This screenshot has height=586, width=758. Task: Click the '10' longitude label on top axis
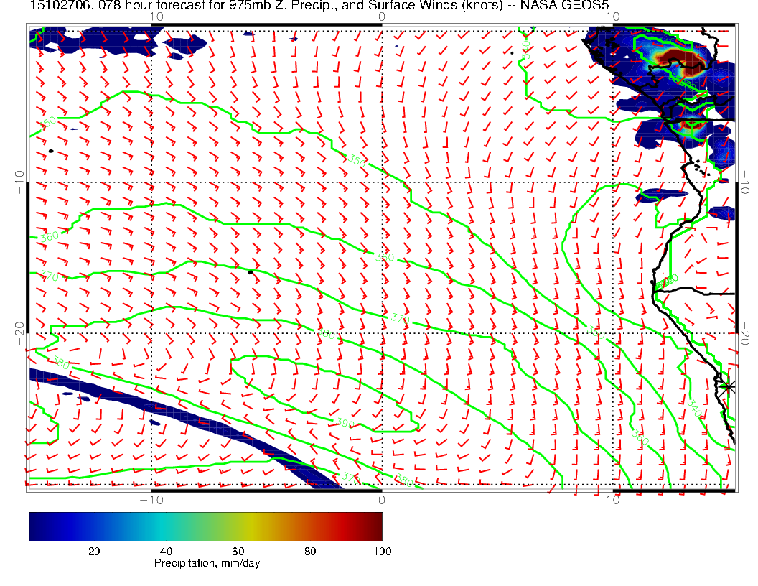pos(612,17)
